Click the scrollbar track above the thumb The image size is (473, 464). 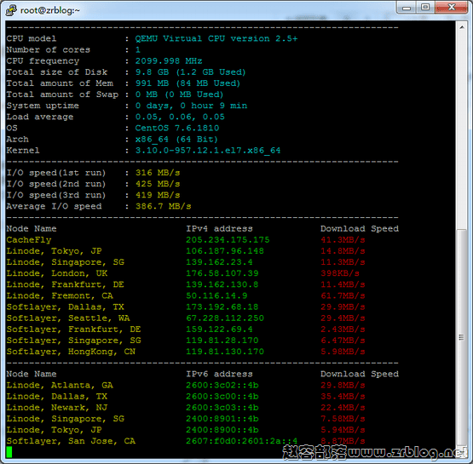point(462,129)
